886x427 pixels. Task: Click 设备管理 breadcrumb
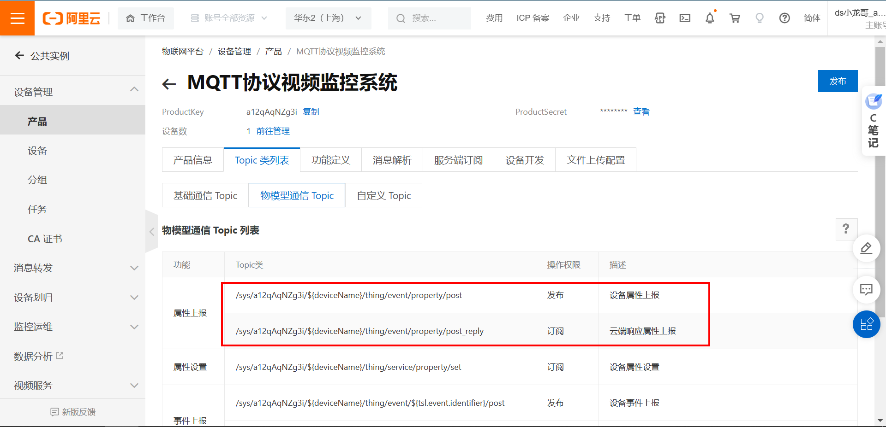234,52
